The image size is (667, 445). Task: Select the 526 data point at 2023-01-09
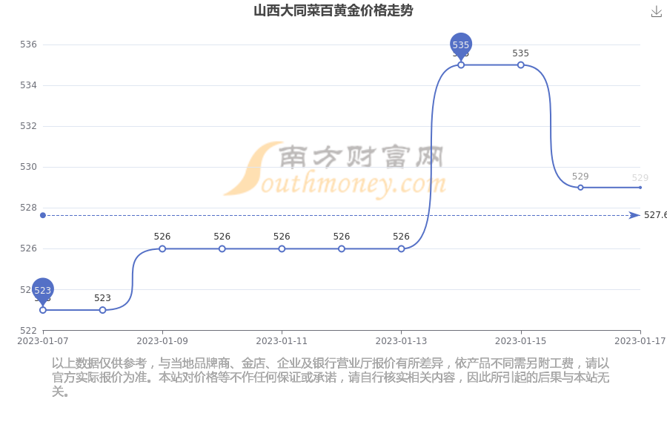click(x=162, y=248)
